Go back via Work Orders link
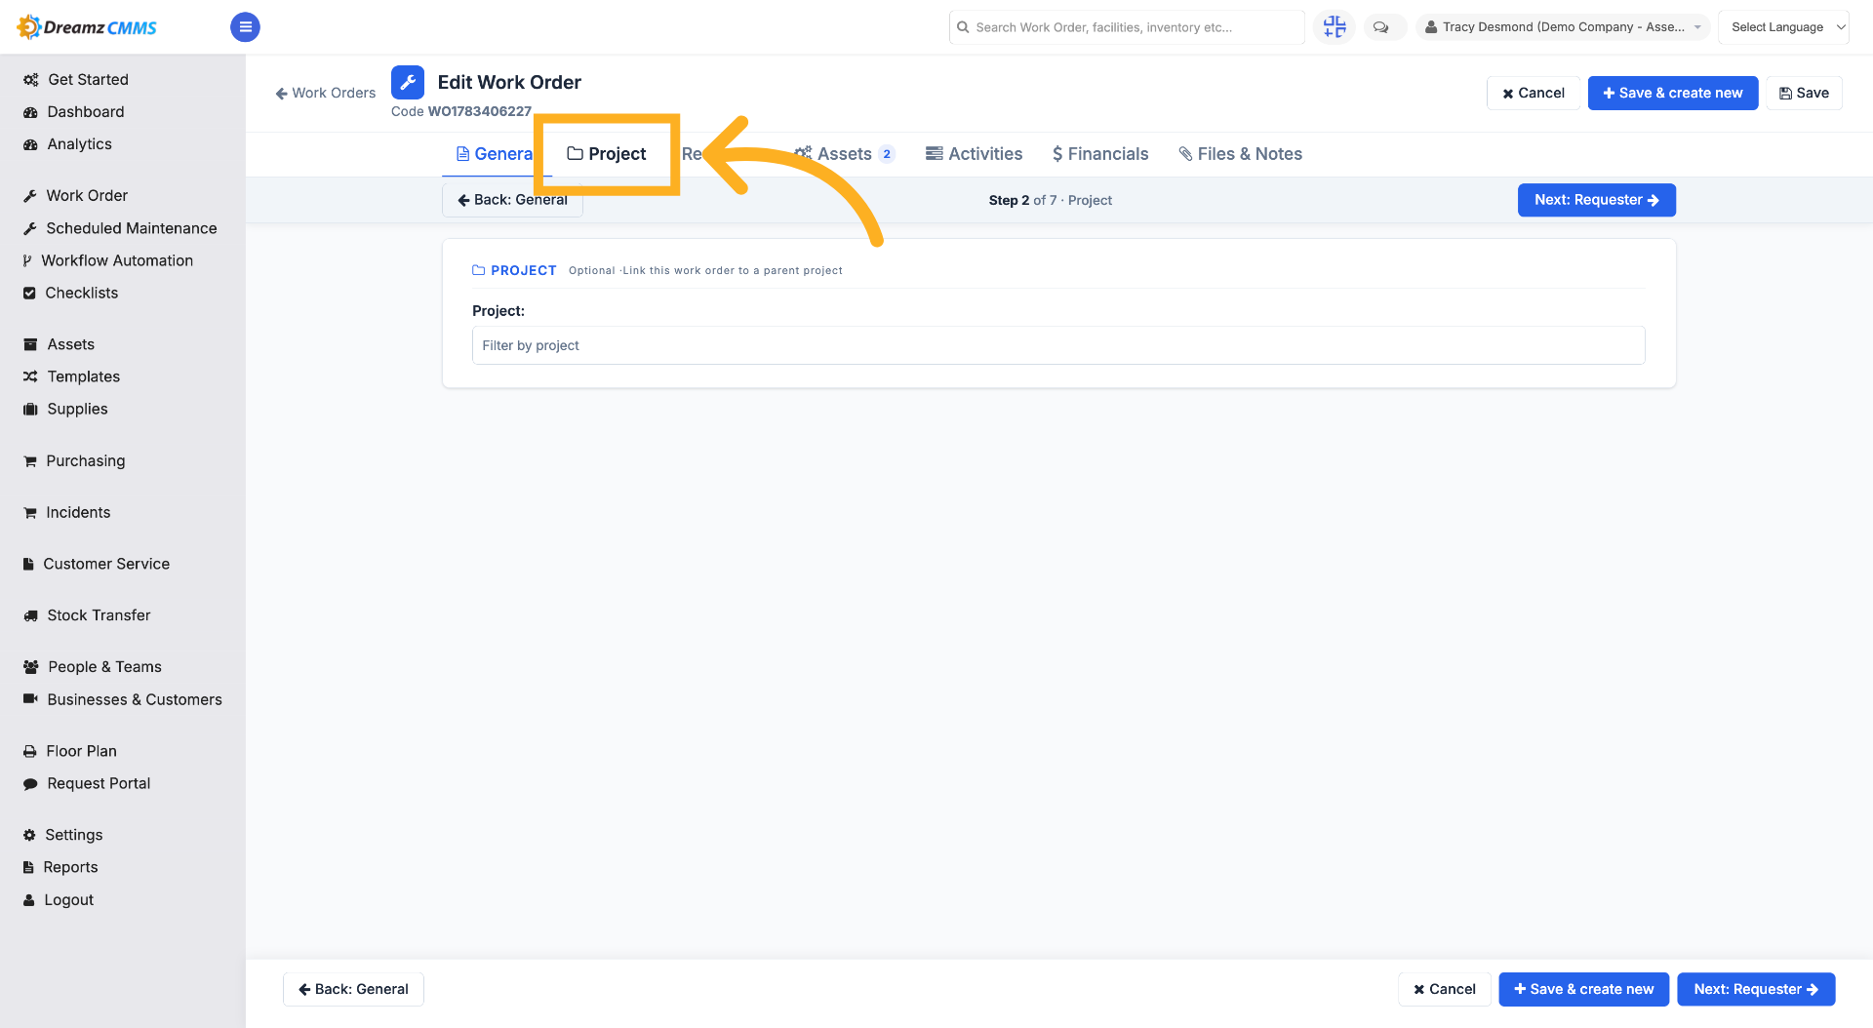This screenshot has width=1873, height=1028. tap(325, 93)
